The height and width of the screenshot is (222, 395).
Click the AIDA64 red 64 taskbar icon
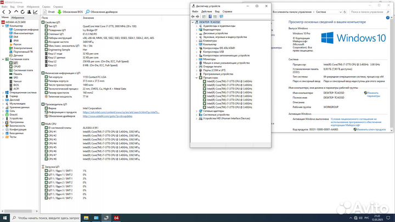point(116,218)
